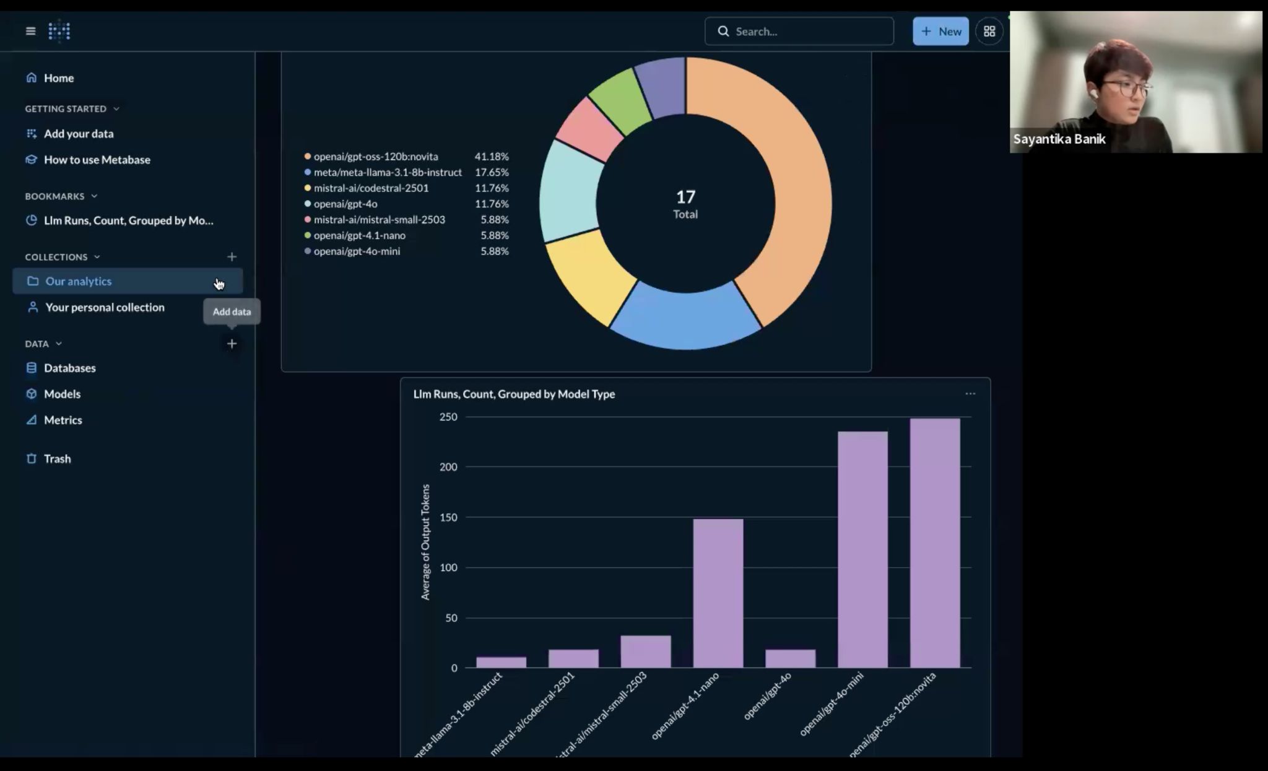Toggle the openai/gpt-4o legend dot
1268x771 pixels.
307,203
